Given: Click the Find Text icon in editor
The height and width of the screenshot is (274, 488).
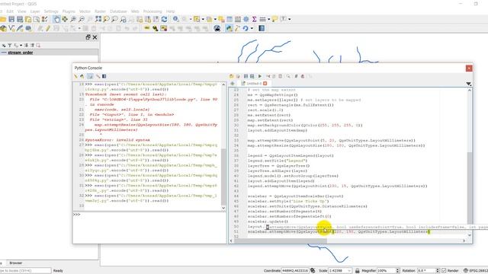Looking at the screenshot, I should [x=288, y=76].
